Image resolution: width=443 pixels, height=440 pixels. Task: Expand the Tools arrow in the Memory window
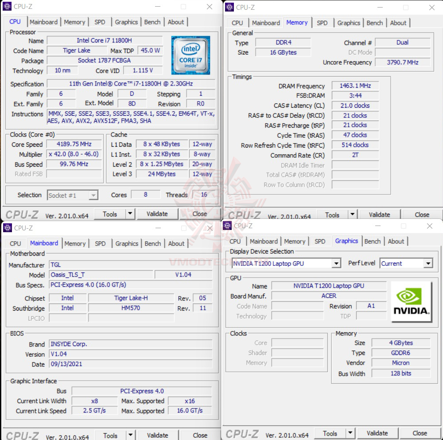[352, 215]
